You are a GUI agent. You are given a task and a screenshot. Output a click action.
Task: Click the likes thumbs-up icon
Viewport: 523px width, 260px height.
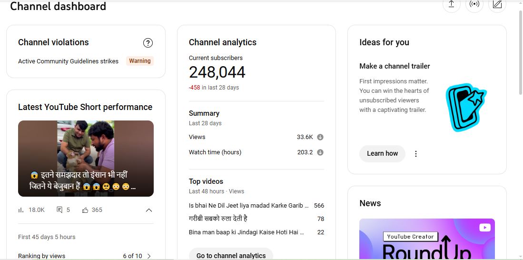[x=85, y=210]
